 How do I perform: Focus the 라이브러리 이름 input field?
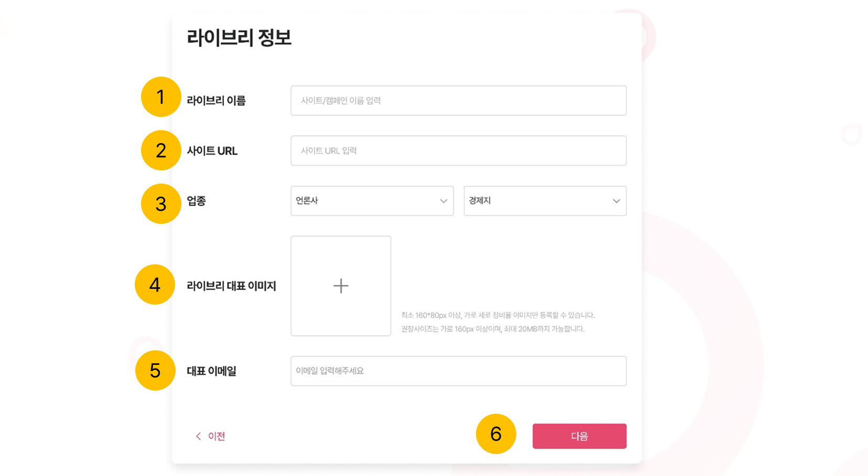458,101
